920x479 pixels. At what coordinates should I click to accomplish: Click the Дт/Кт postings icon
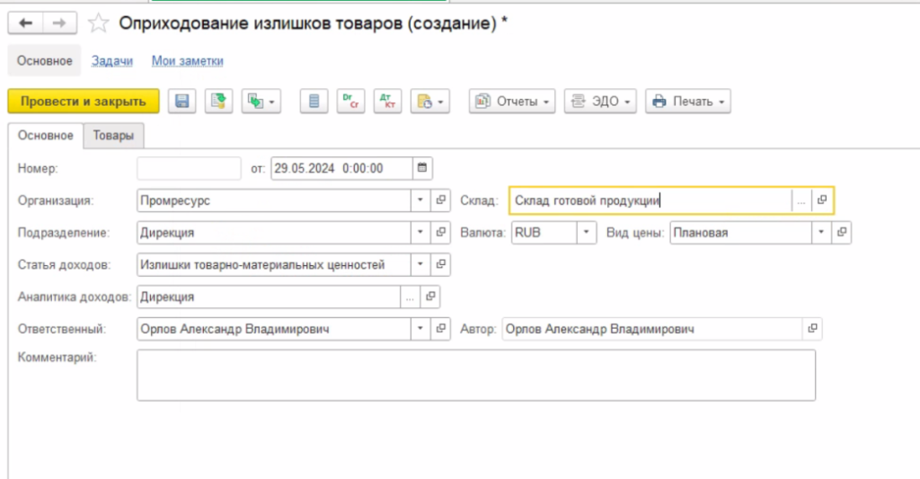pos(386,102)
